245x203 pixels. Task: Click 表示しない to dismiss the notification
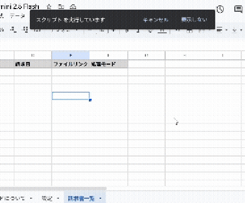tap(194, 19)
